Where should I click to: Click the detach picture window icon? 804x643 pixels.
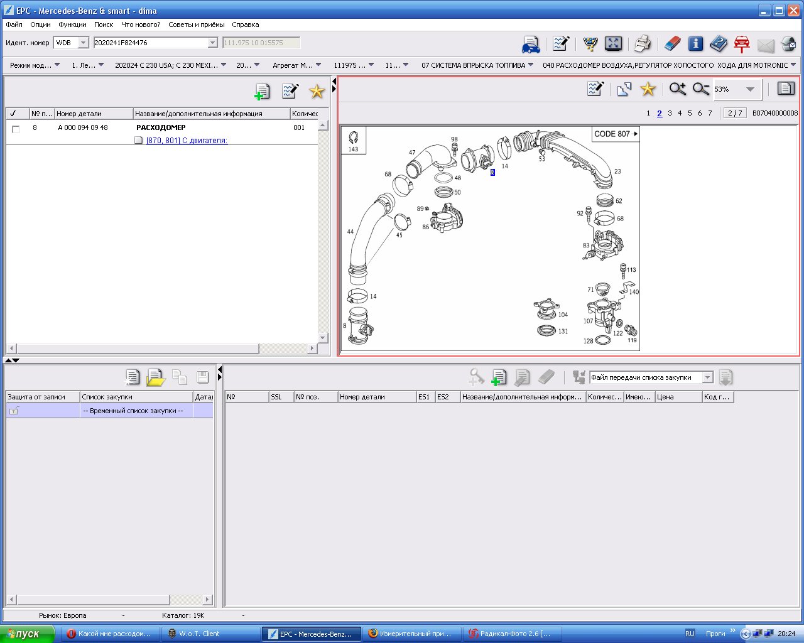(624, 89)
